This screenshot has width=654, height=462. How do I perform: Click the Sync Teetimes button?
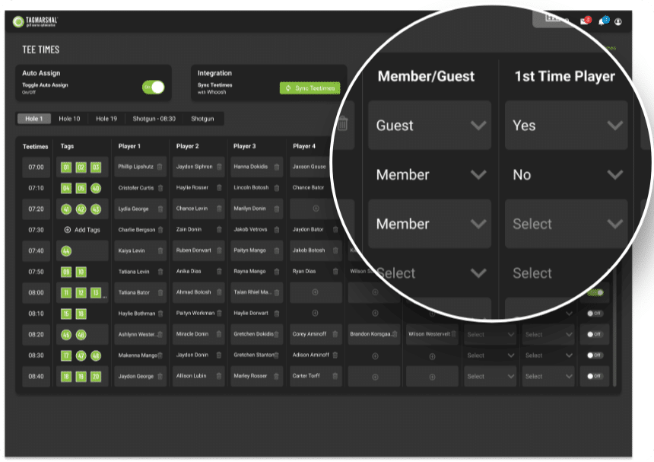pyautogui.click(x=310, y=88)
